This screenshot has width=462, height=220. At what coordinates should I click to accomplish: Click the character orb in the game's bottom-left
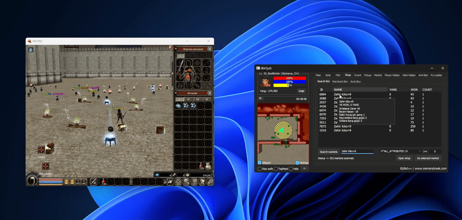32,181
